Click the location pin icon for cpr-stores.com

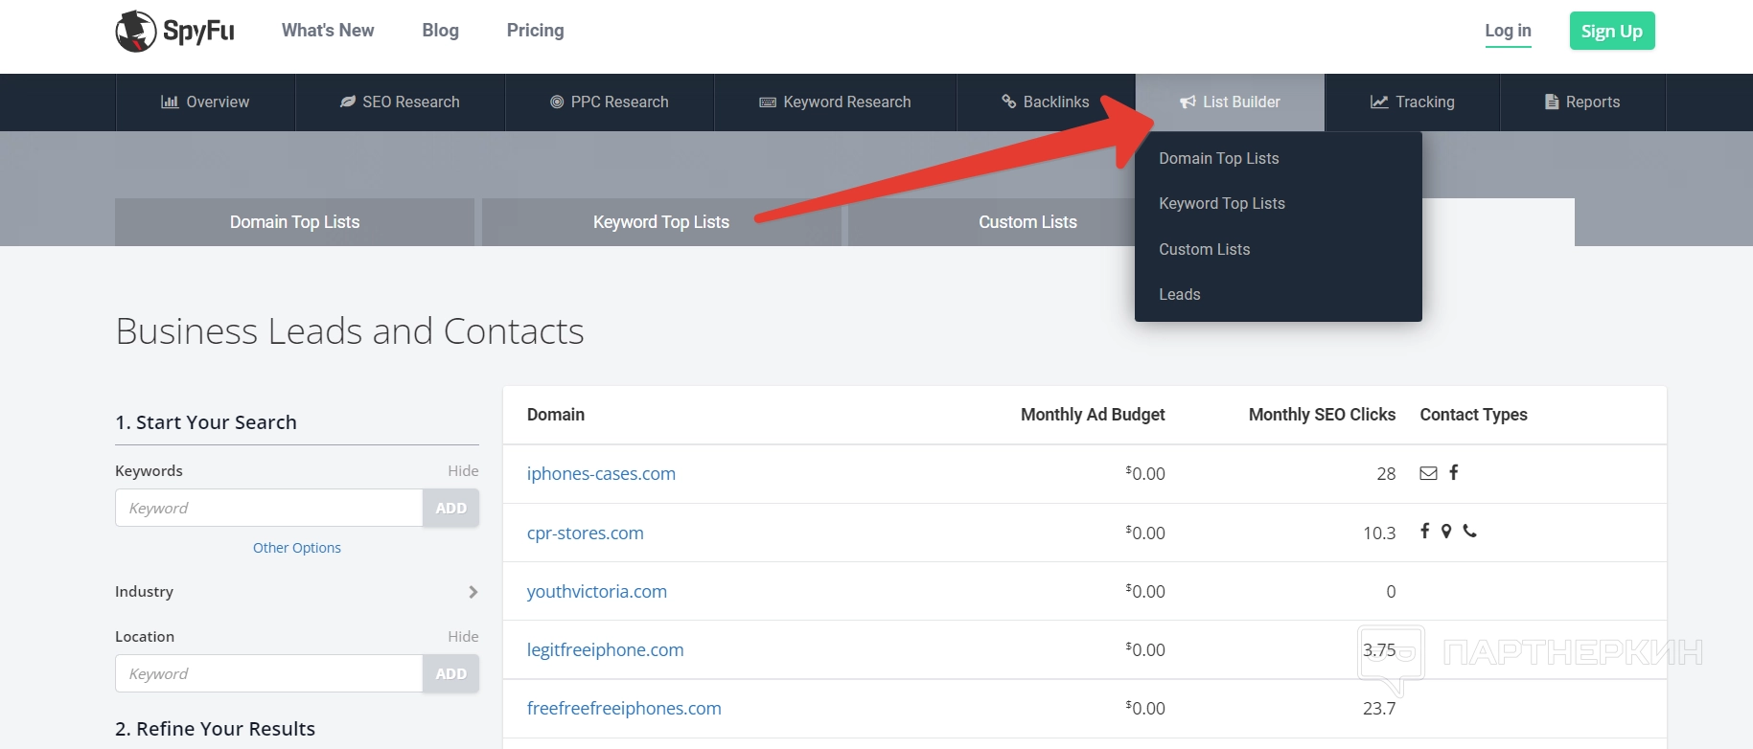(x=1446, y=532)
